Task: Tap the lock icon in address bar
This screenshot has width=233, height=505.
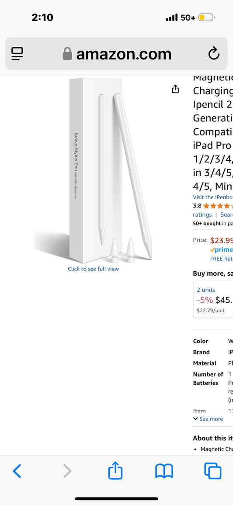Action: (x=67, y=54)
